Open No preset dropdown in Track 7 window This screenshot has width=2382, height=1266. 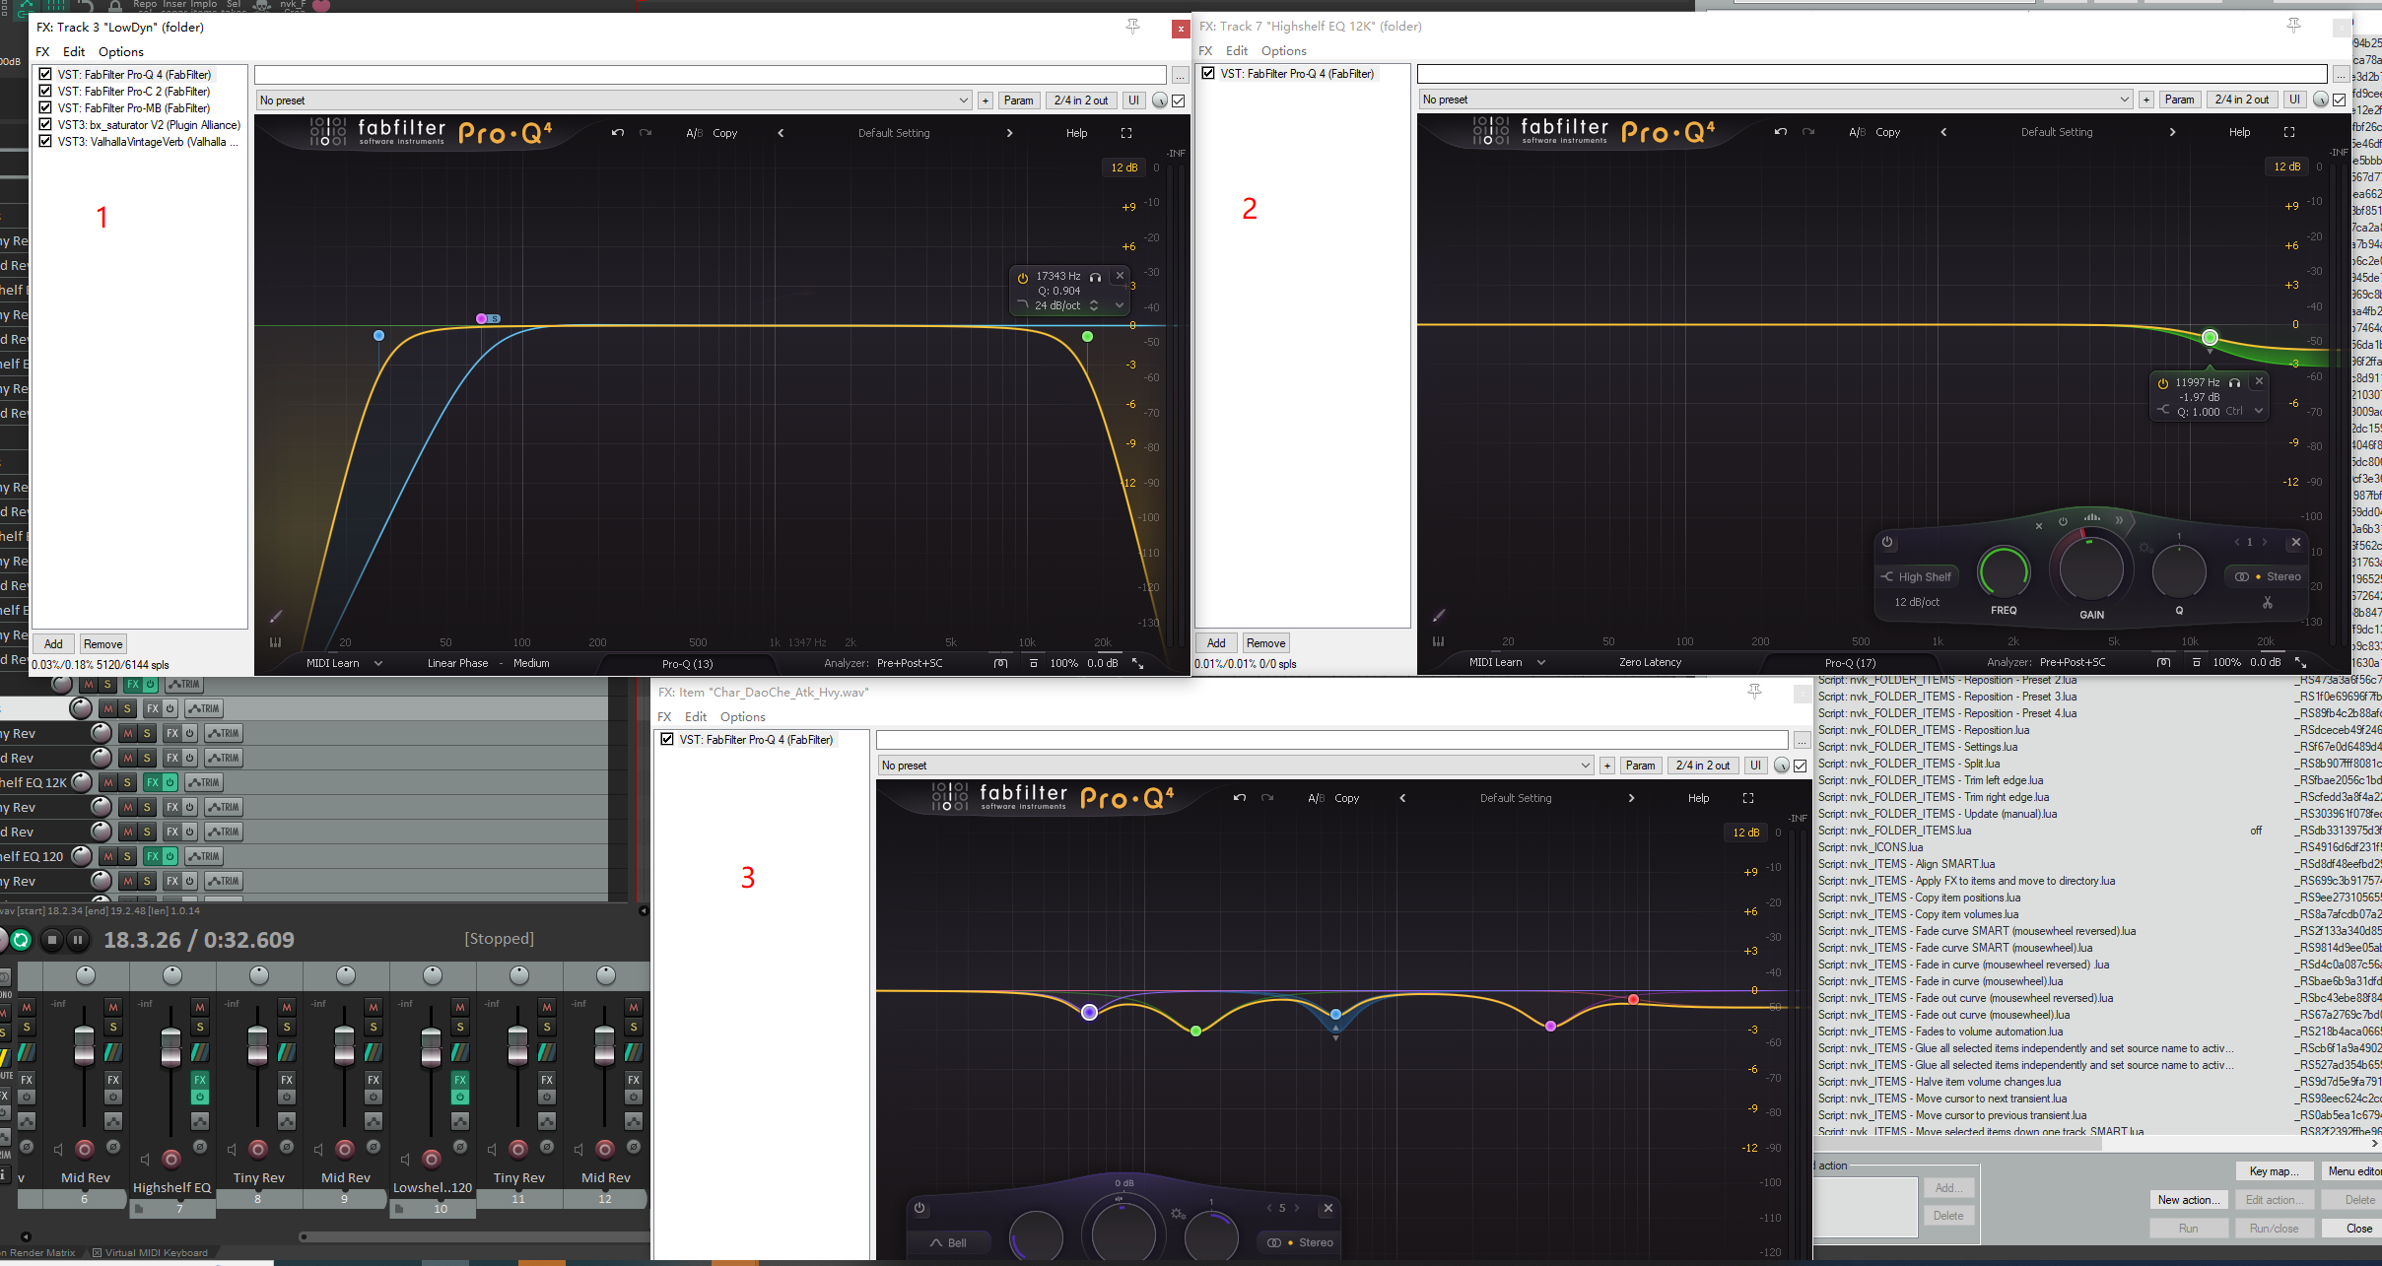1776,100
